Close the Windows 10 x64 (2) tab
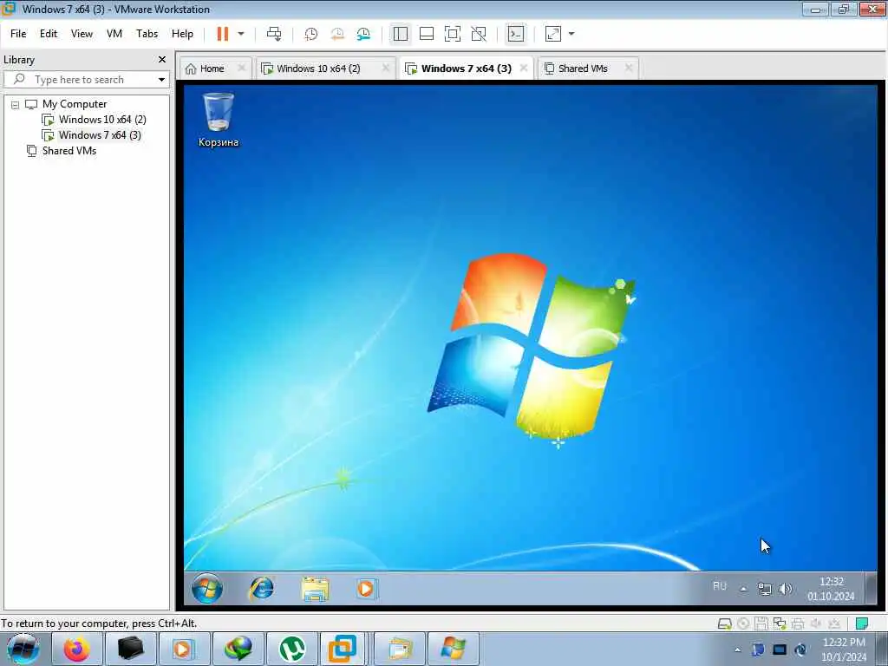Viewport: 888px width, 666px height. click(x=386, y=68)
